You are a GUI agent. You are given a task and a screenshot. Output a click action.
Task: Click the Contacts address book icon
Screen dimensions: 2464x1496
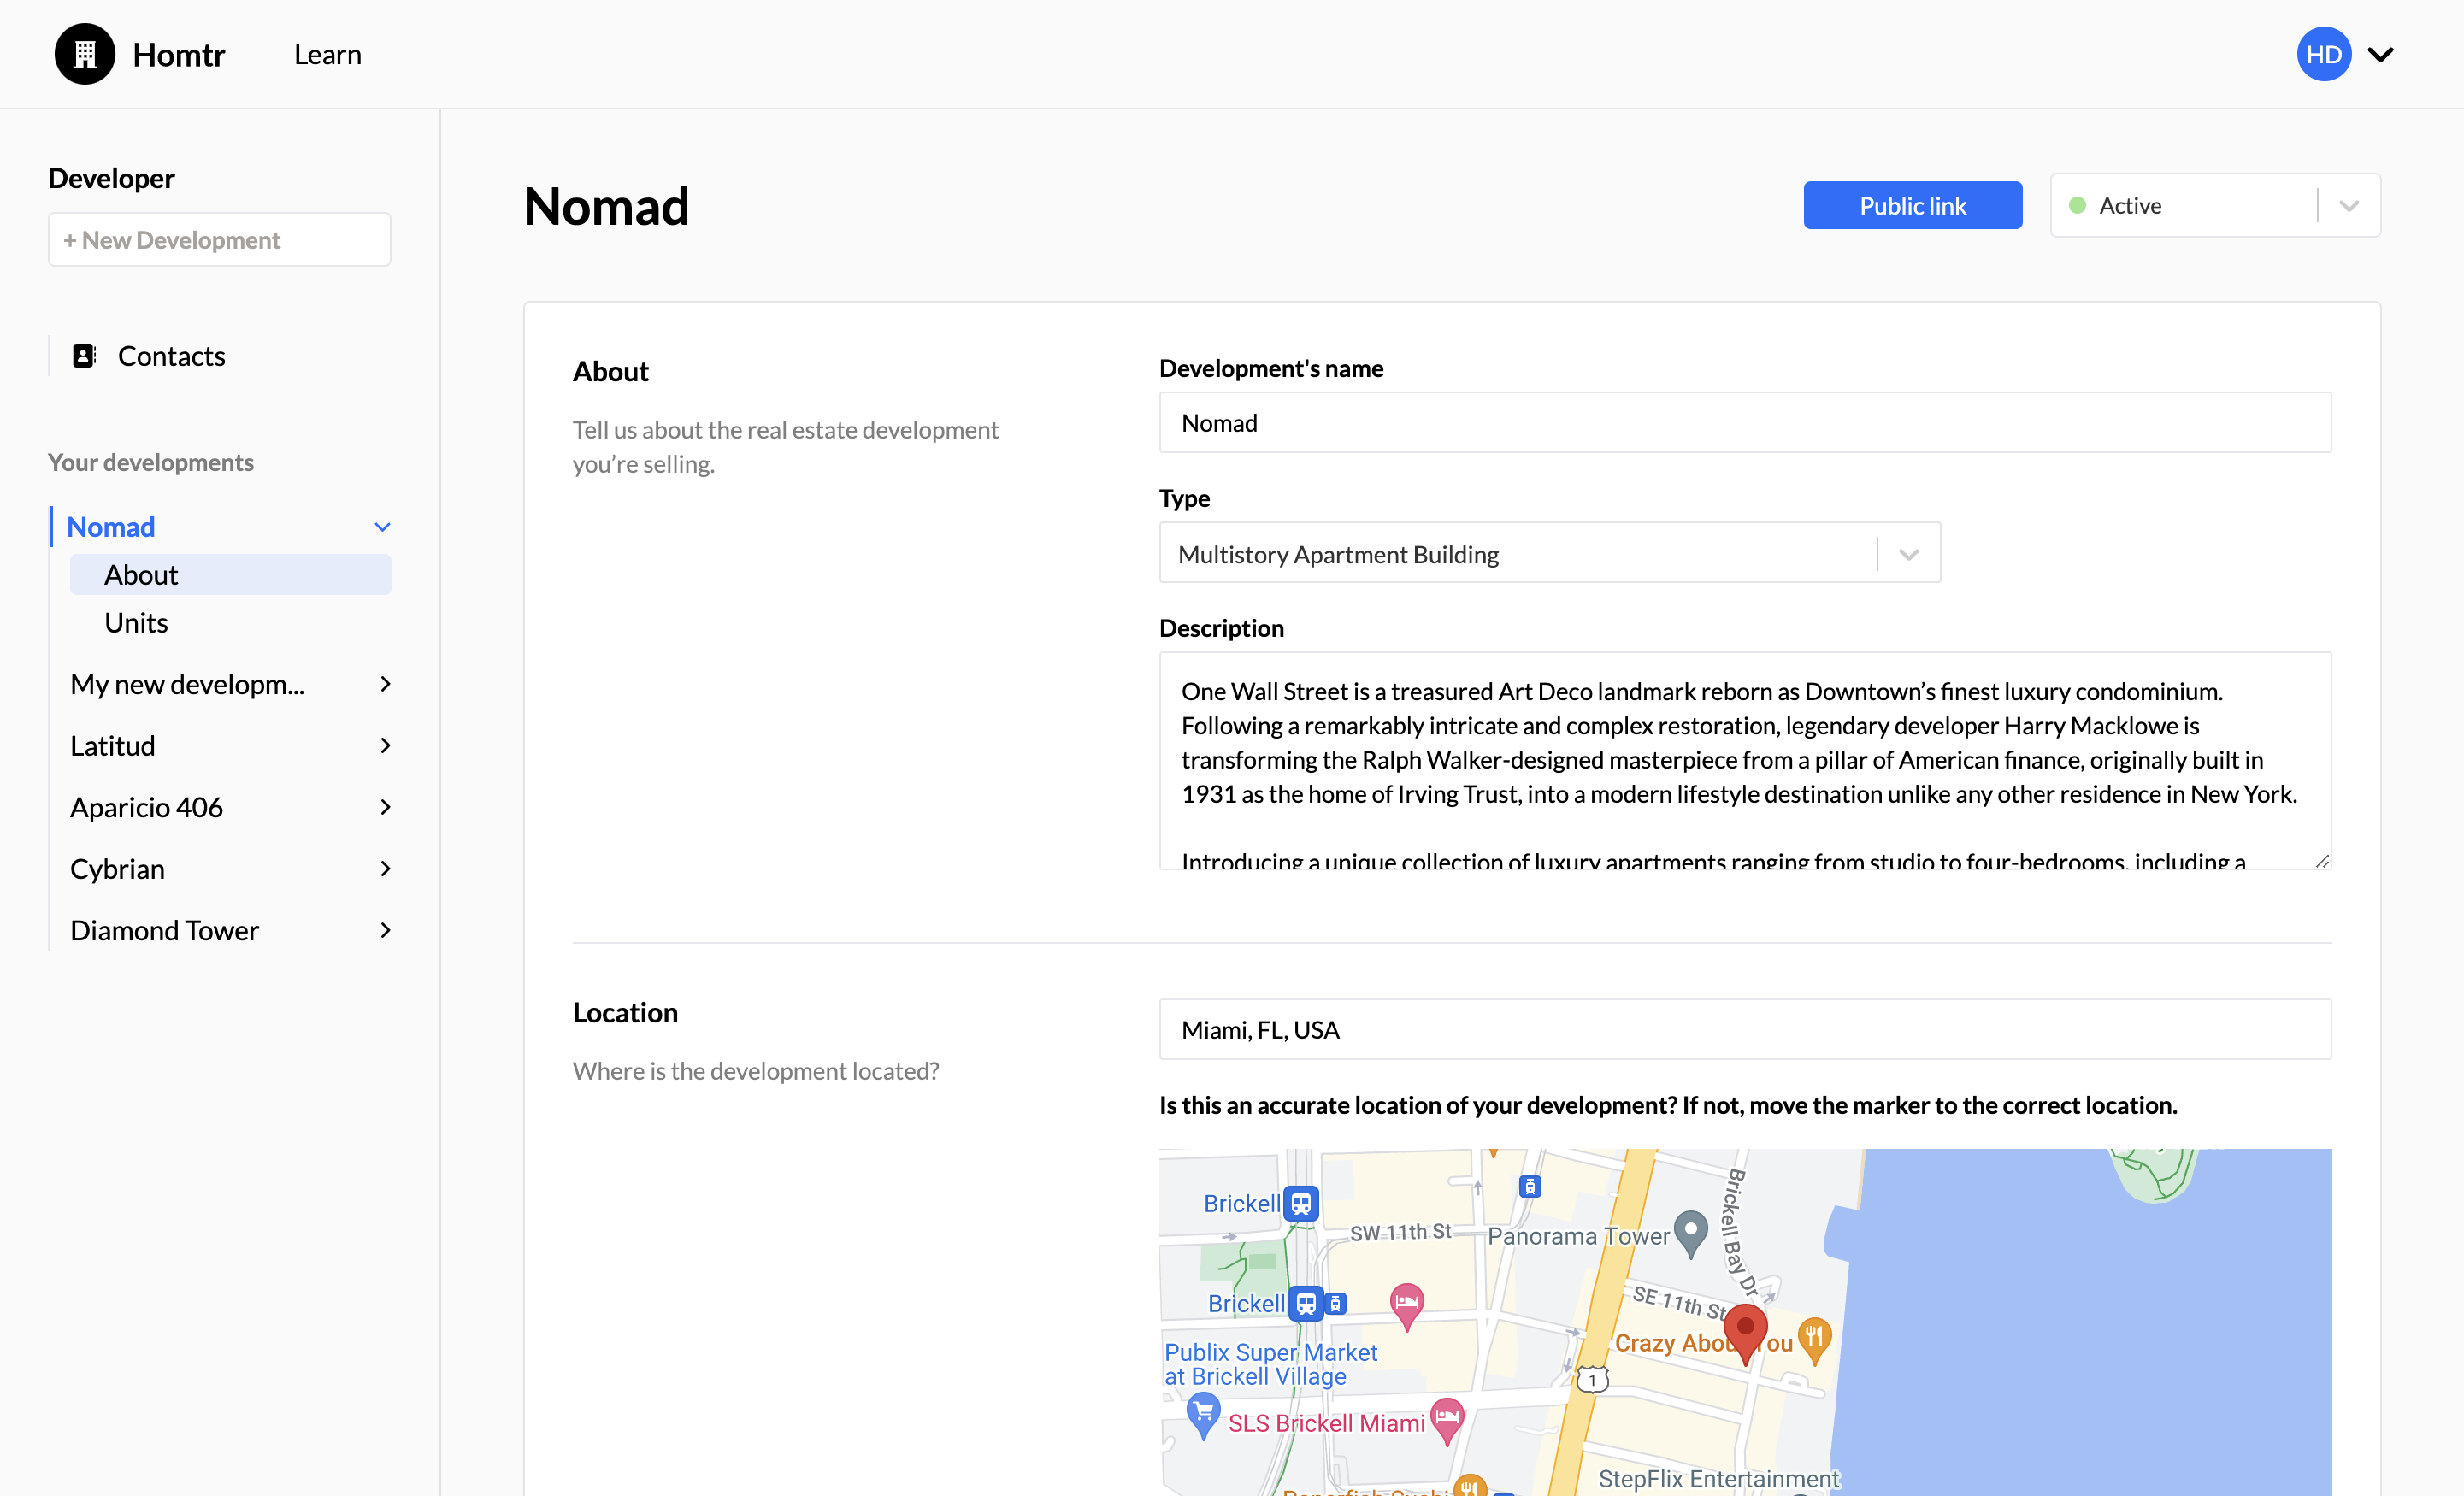[84, 355]
